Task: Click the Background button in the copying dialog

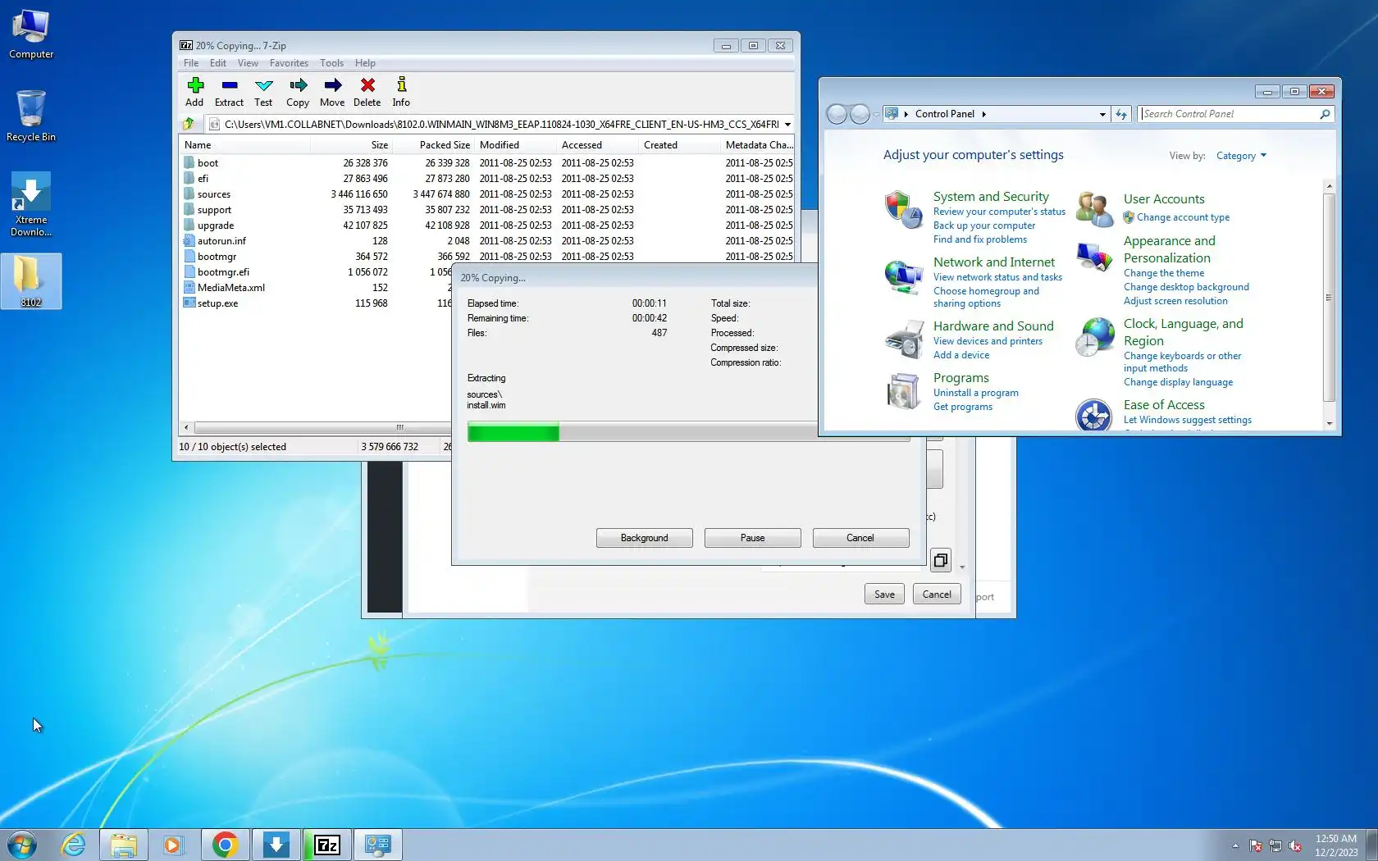Action: coord(645,538)
